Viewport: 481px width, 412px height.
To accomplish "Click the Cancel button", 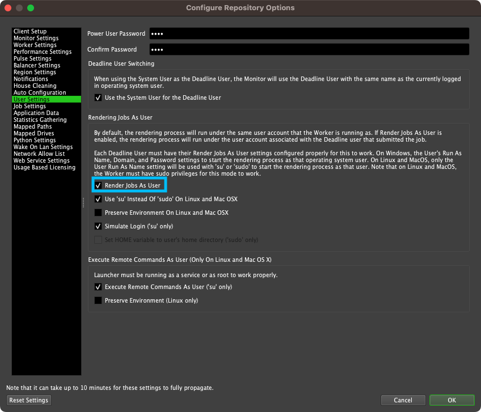I will point(403,400).
